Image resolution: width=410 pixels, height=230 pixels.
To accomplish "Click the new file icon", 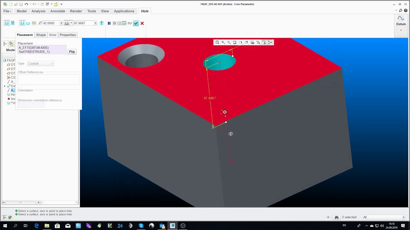I will [11, 4].
